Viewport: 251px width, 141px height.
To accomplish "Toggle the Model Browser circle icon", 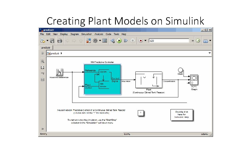I will [x=42, y=53].
